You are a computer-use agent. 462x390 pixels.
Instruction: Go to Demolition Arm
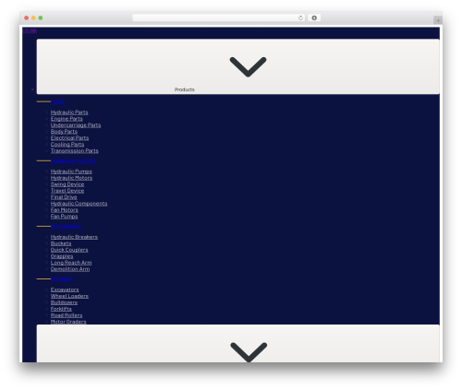70,269
